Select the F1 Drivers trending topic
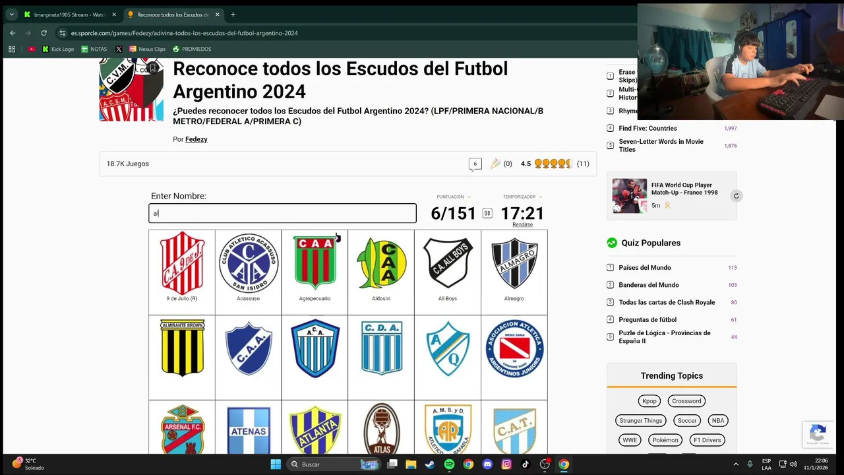844x475 pixels. 707,440
